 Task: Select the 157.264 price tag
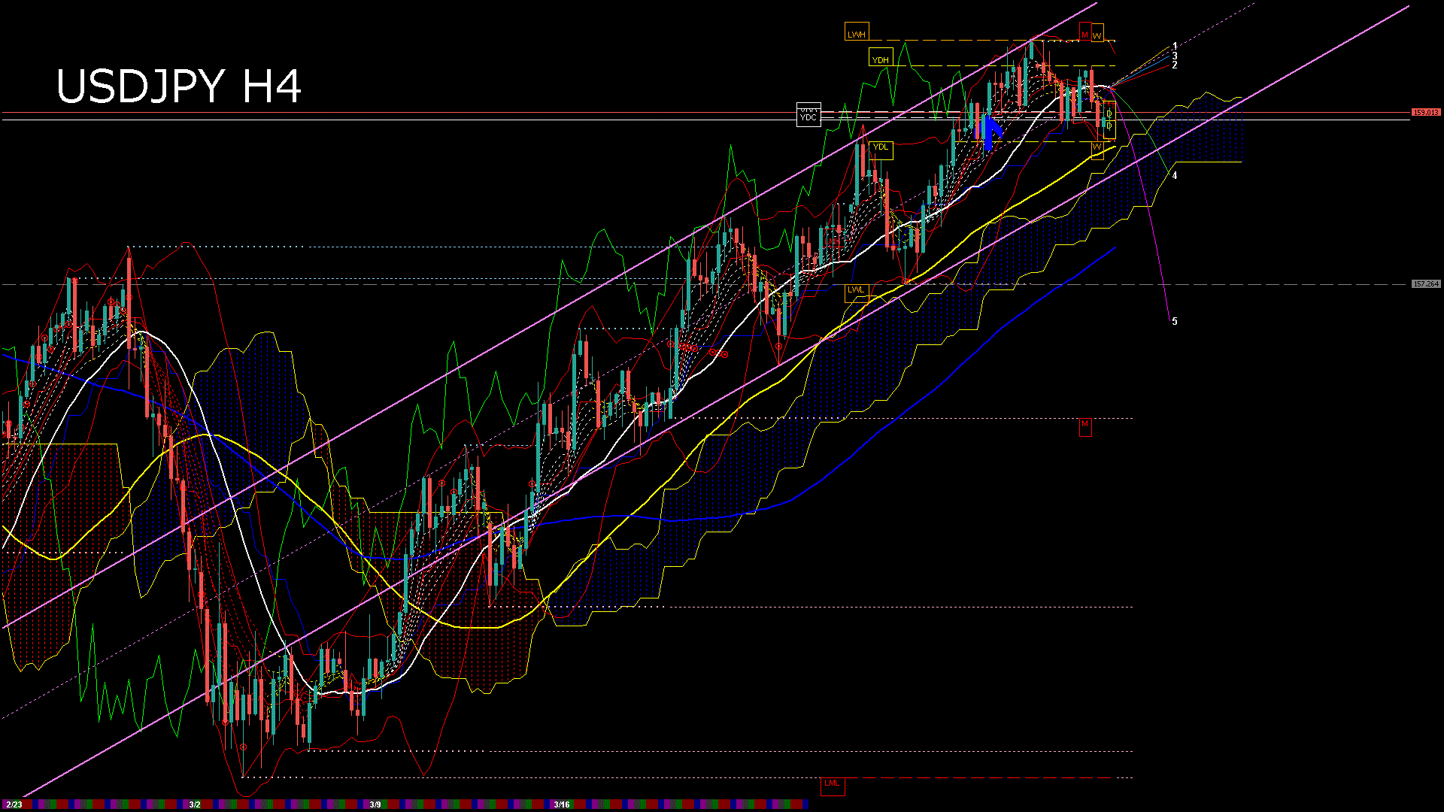click(1425, 284)
